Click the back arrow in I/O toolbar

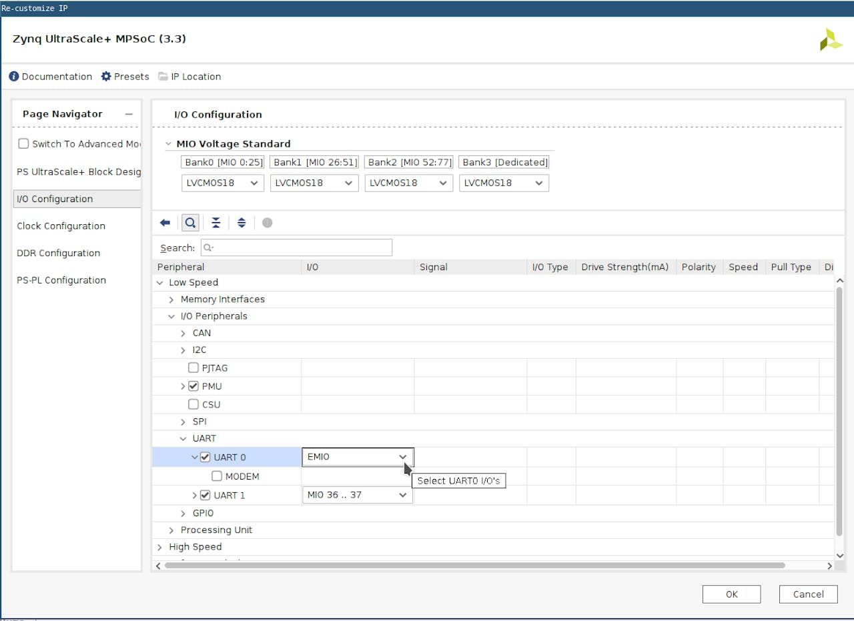[165, 223]
